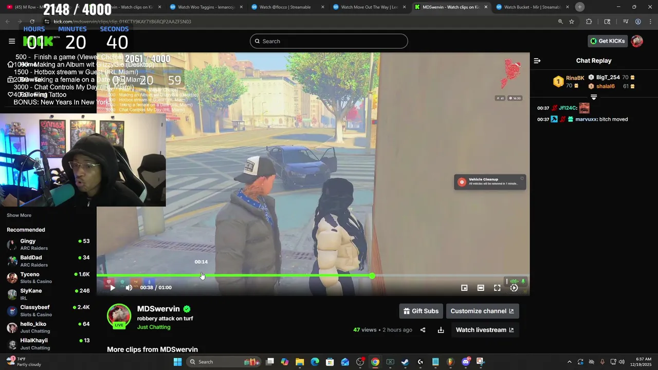Mute the clip volume
Image resolution: width=658 pixels, height=370 pixels.
click(129, 287)
